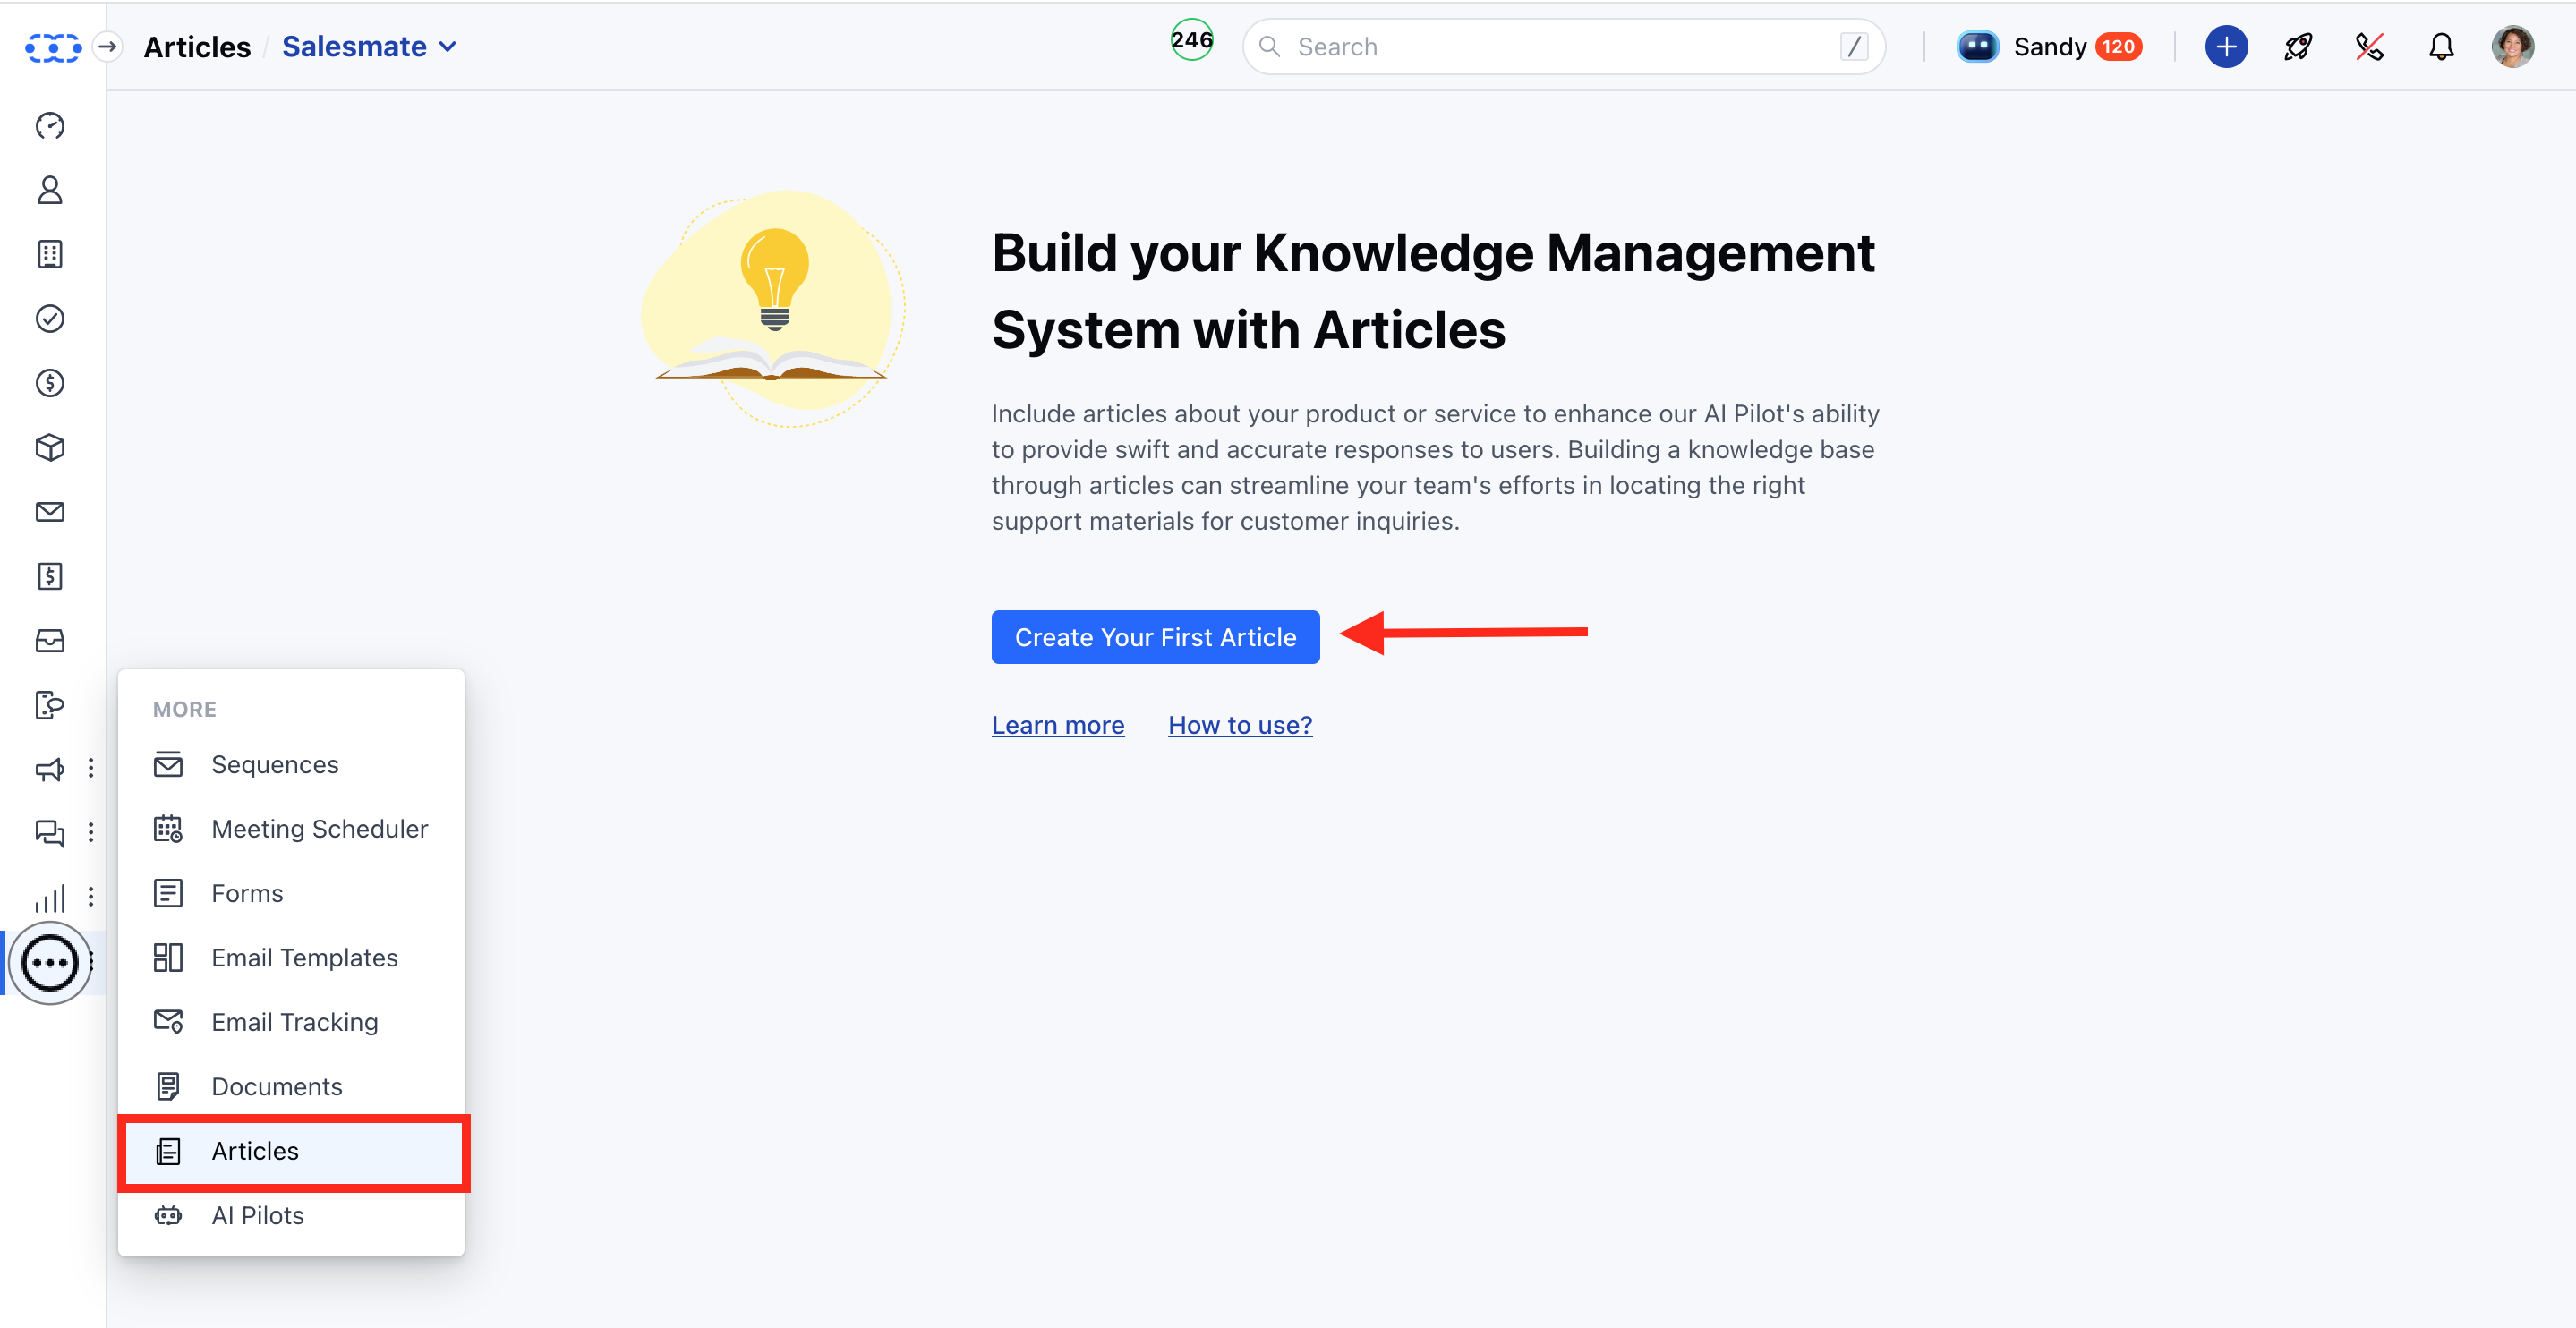This screenshot has height=1328, width=2576.
Task: Click the blue plus quick-add button
Action: (2226, 46)
